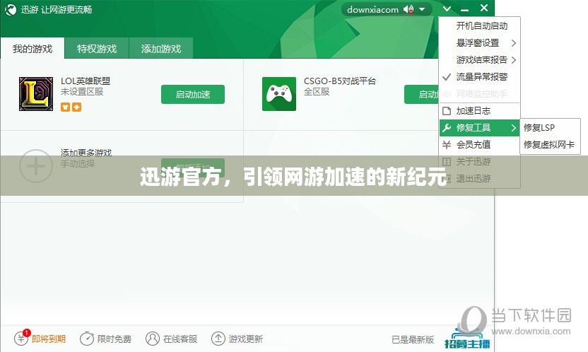The image size is (588, 352).
Task: Toggle 开机自动启动 menu option
Action: coord(479,26)
